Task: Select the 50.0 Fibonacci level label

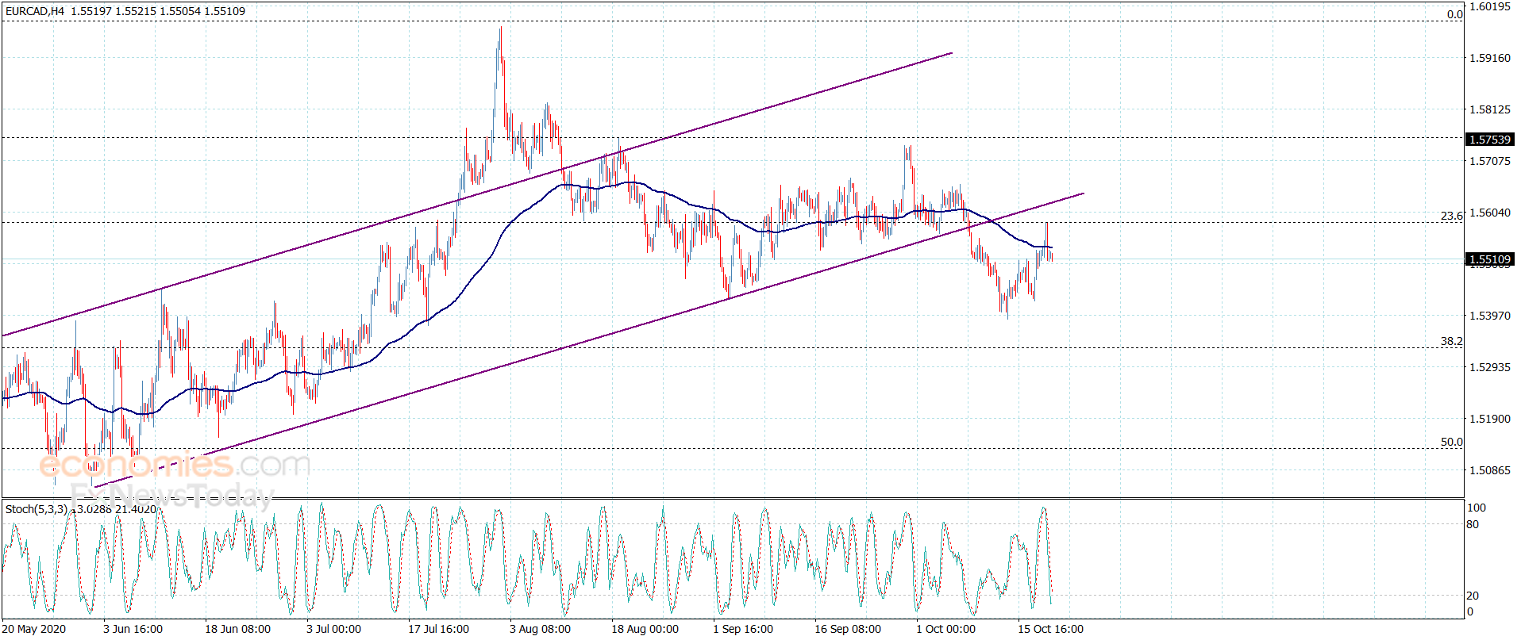Action: [x=1452, y=442]
